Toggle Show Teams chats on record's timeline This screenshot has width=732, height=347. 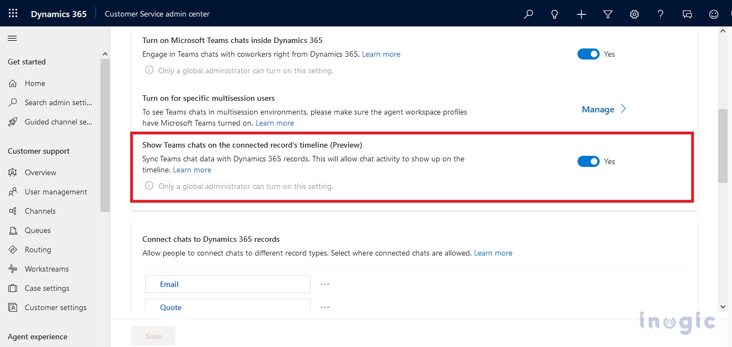(588, 161)
